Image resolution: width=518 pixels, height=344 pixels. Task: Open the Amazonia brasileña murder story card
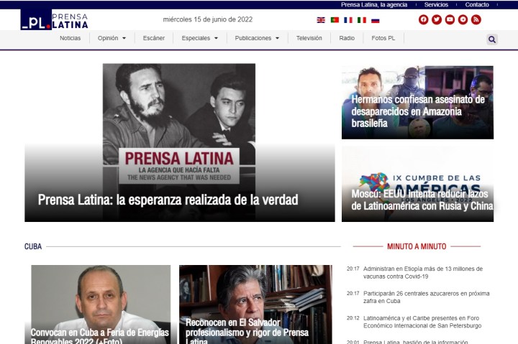tap(417, 102)
